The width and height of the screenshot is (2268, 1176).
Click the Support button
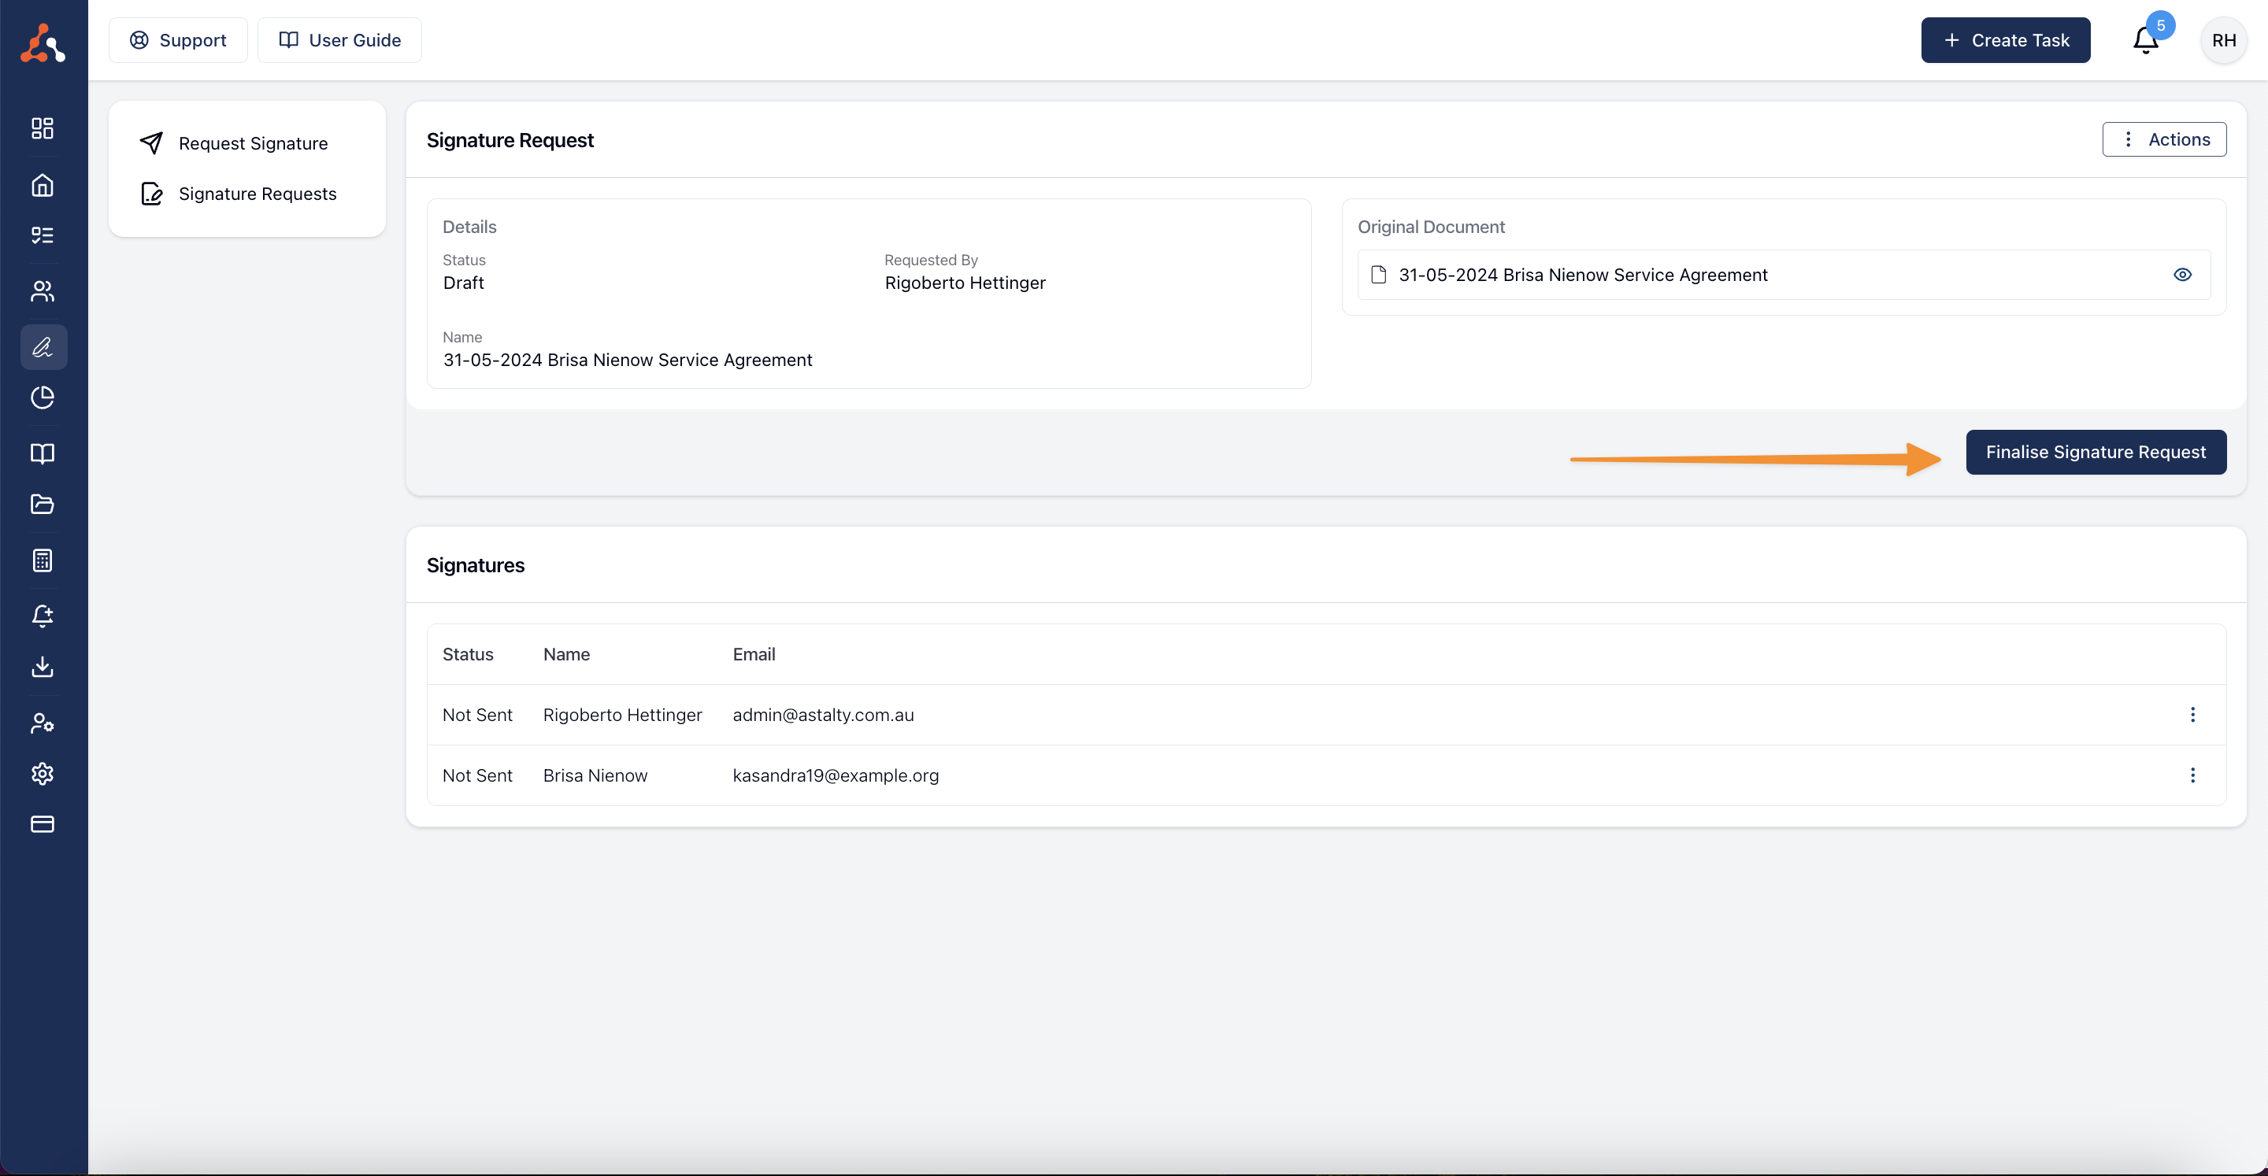[x=178, y=40]
